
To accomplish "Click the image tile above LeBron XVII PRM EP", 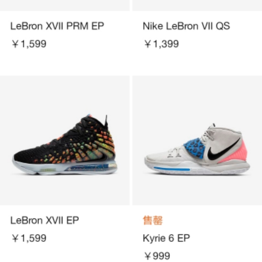I will (65, 5).
